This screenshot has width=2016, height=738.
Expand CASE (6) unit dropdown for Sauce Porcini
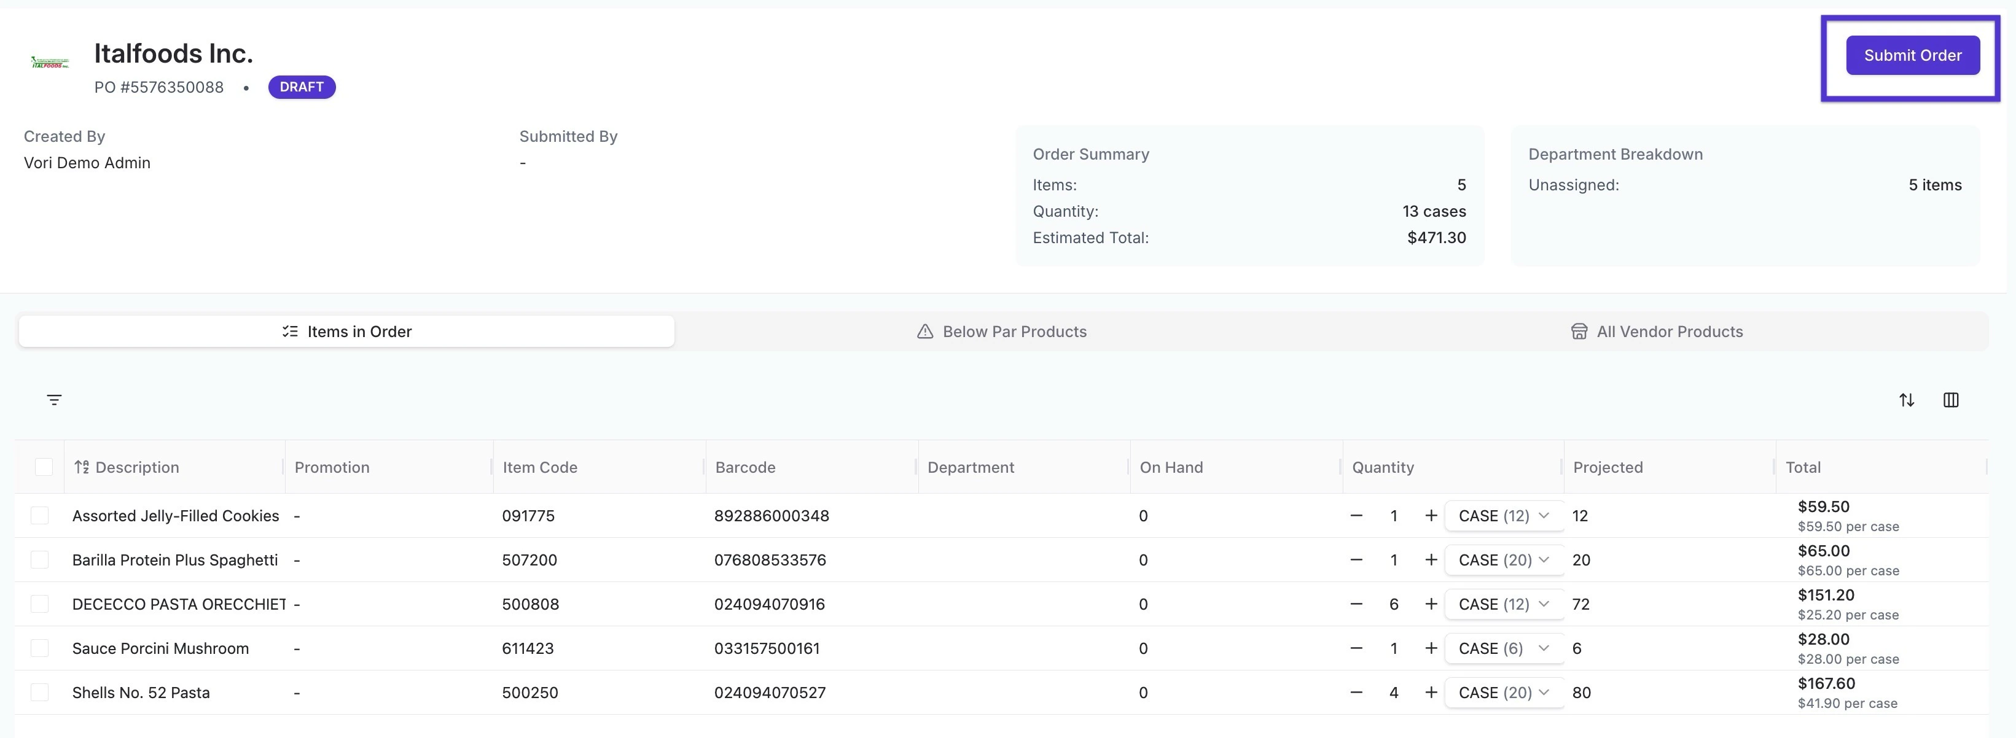tap(1502, 648)
